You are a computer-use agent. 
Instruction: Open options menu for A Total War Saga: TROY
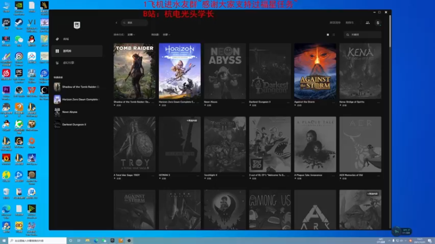pyautogui.click(x=153, y=176)
